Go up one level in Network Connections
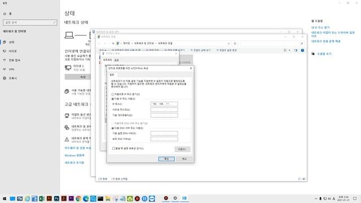Image resolution: width=361 pixels, height=203 pixels. pyautogui.click(x=113, y=43)
